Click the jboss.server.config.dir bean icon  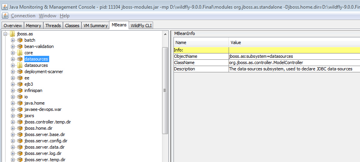[20, 141]
